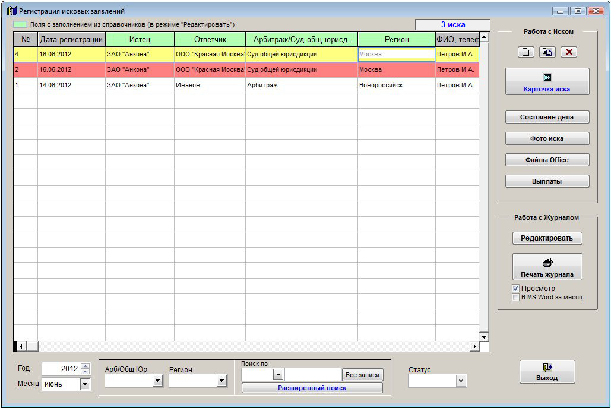
Task: Click the horizontal scrollbar left arrow
Action: pos(21,346)
